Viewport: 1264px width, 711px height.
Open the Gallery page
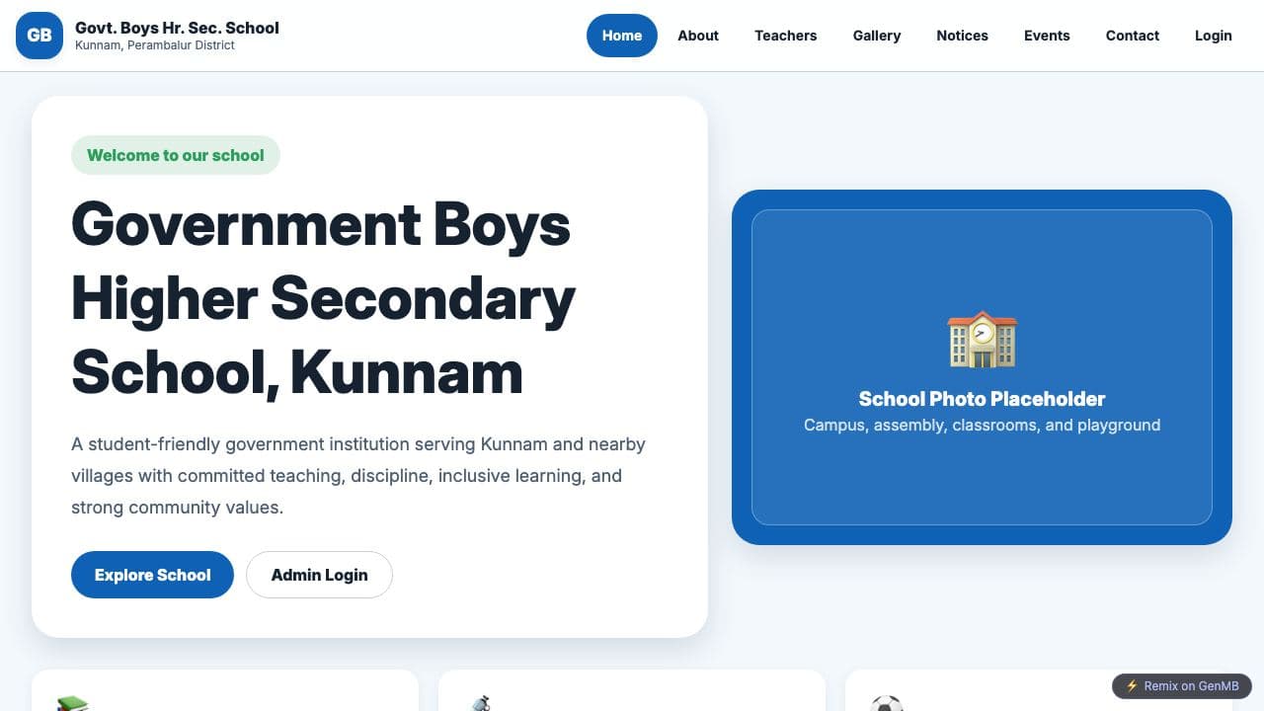pyautogui.click(x=877, y=36)
